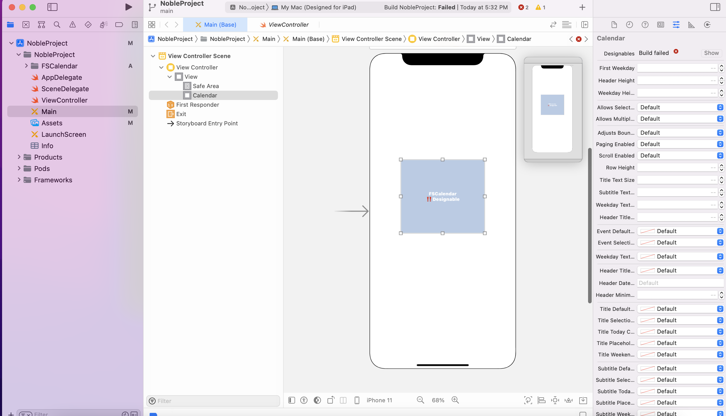Open the Scroll Enabled dropdown
The image size is (726, 416).
[x=680, y=155]
